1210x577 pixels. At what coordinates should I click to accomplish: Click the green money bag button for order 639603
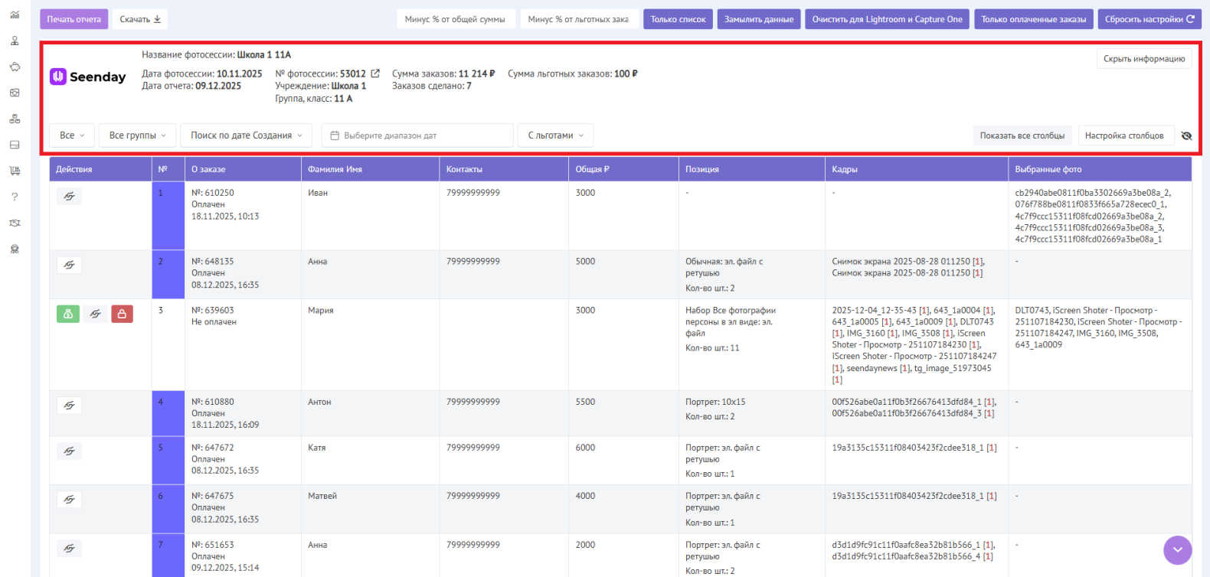click(68, 314)
